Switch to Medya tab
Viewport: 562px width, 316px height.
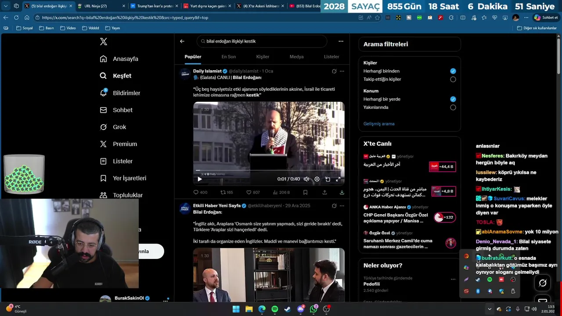click(296, 57)
